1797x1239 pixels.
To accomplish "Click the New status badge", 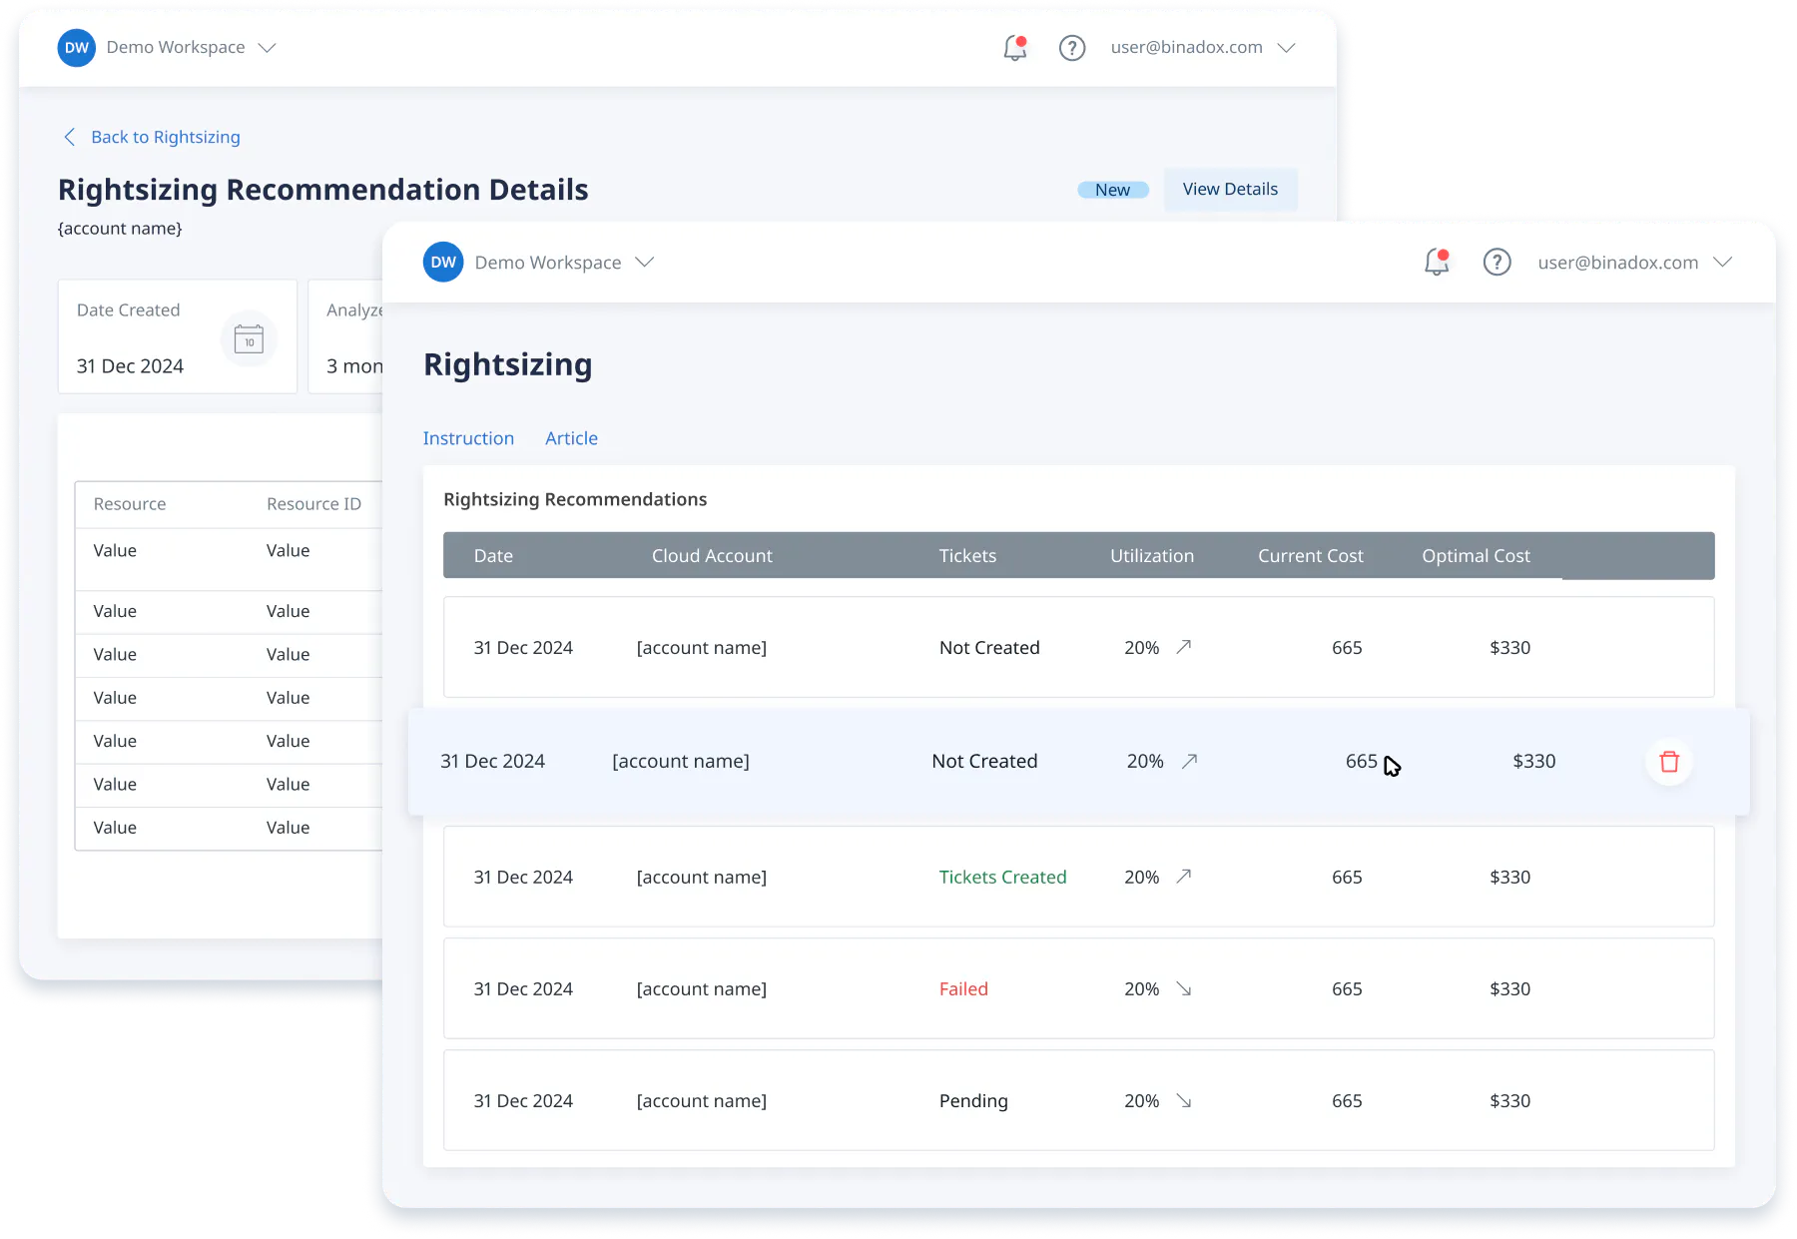I will [x=1113, y=190].
